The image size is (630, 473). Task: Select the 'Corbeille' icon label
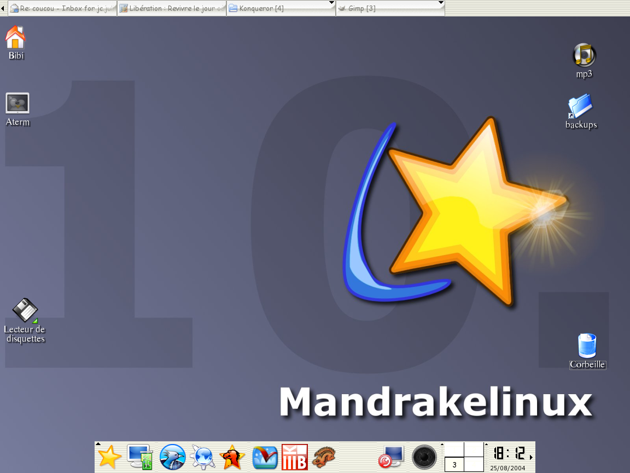[x=587, y=365]
